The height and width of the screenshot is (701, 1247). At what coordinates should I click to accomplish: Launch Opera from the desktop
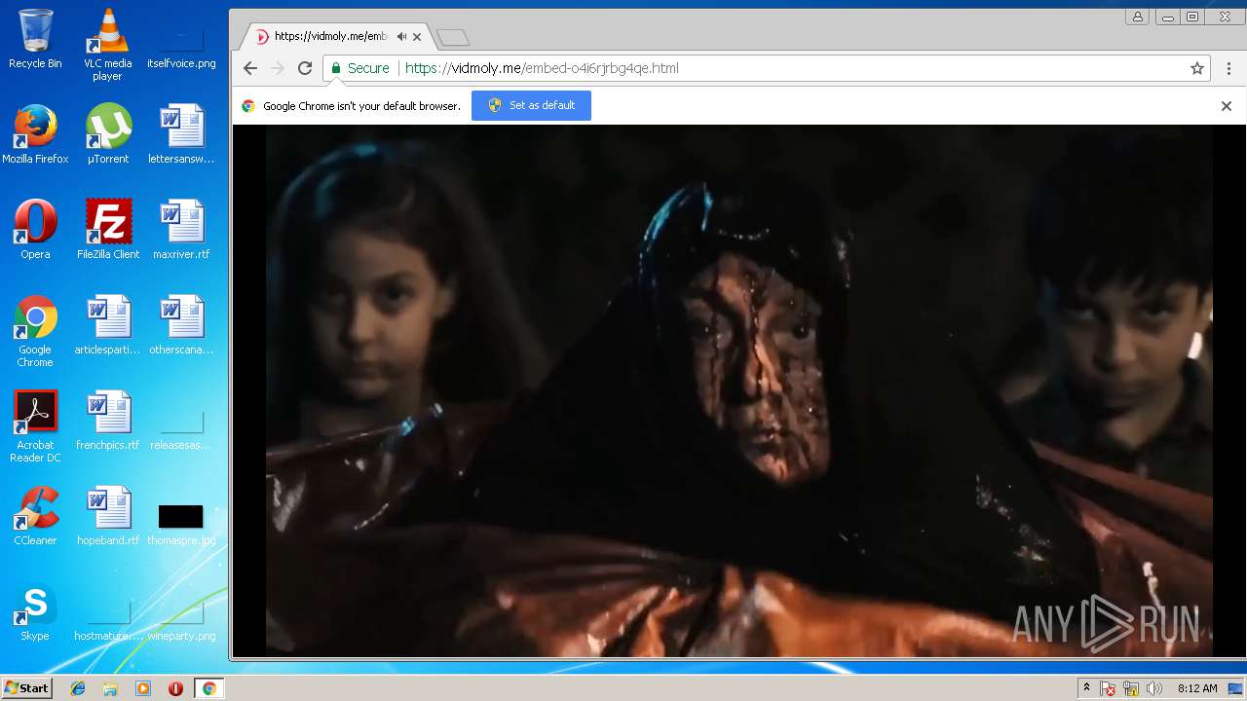35,230
